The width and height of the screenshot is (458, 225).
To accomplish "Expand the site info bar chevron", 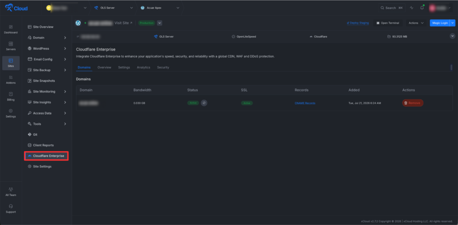I will pos(453,36).
